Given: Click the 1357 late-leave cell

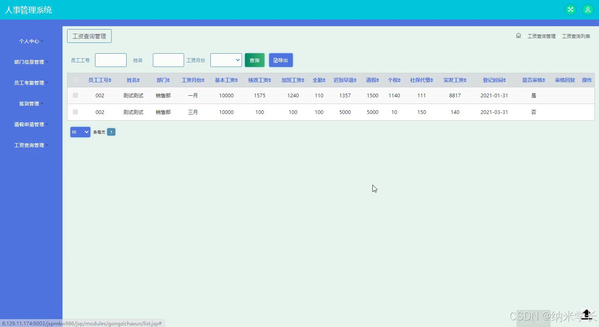Looking at the screenshot, I should (345, 96).
